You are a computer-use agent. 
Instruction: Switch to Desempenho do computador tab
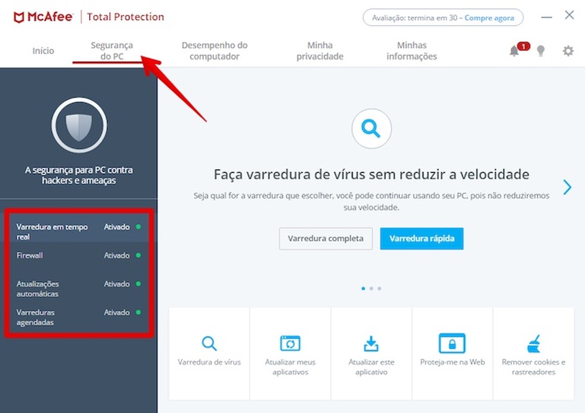pyautogui.click(x=215, y=51)
